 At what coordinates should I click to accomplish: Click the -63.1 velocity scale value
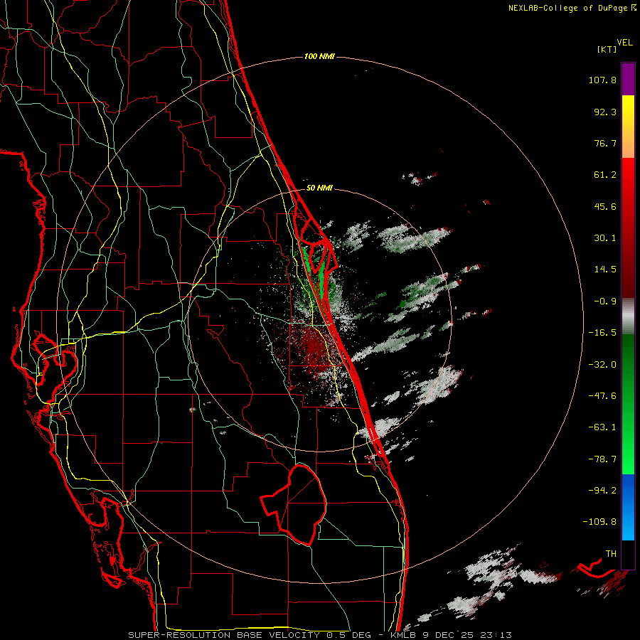[x=602, y=427]
